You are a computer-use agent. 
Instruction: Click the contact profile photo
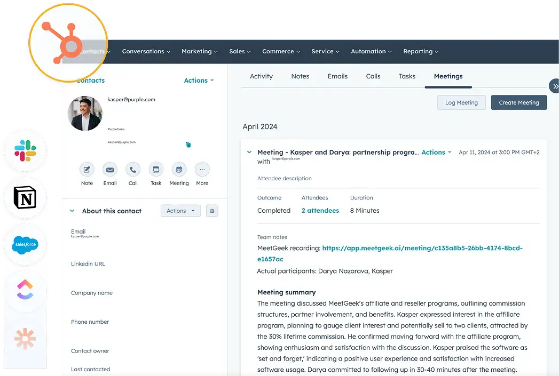coord(85,113)
